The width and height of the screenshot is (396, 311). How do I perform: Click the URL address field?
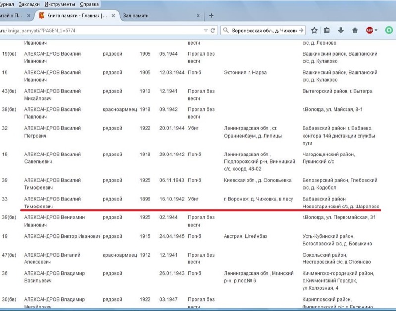tap(99, 30)
